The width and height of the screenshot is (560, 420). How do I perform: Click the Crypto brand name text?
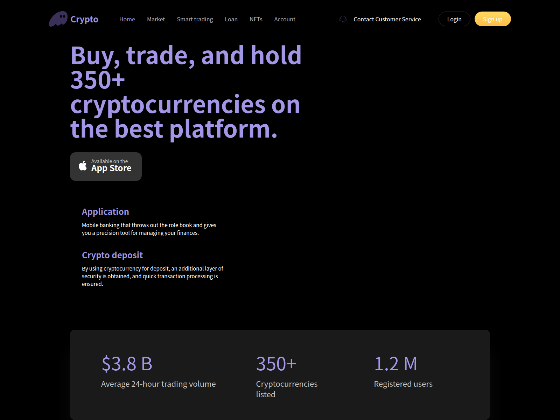84,19
